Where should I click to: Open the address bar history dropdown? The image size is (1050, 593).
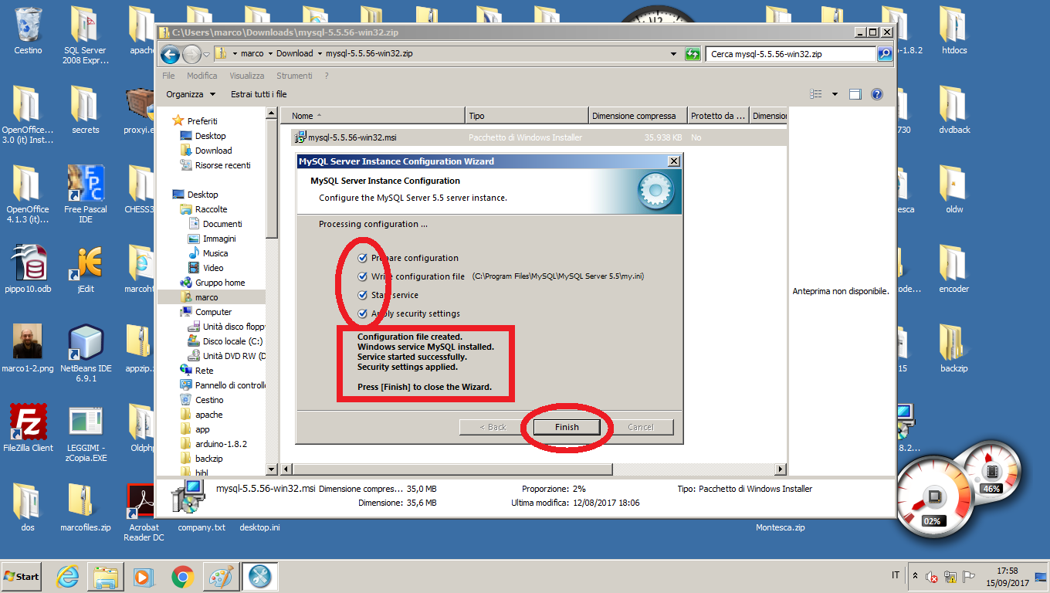tap(674, 54)
